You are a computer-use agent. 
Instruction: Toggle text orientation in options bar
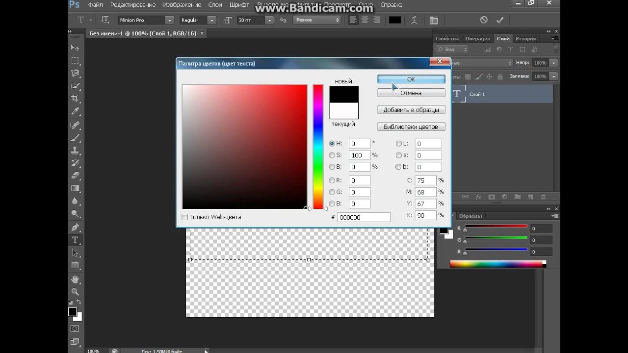click(x=105, y=20)
